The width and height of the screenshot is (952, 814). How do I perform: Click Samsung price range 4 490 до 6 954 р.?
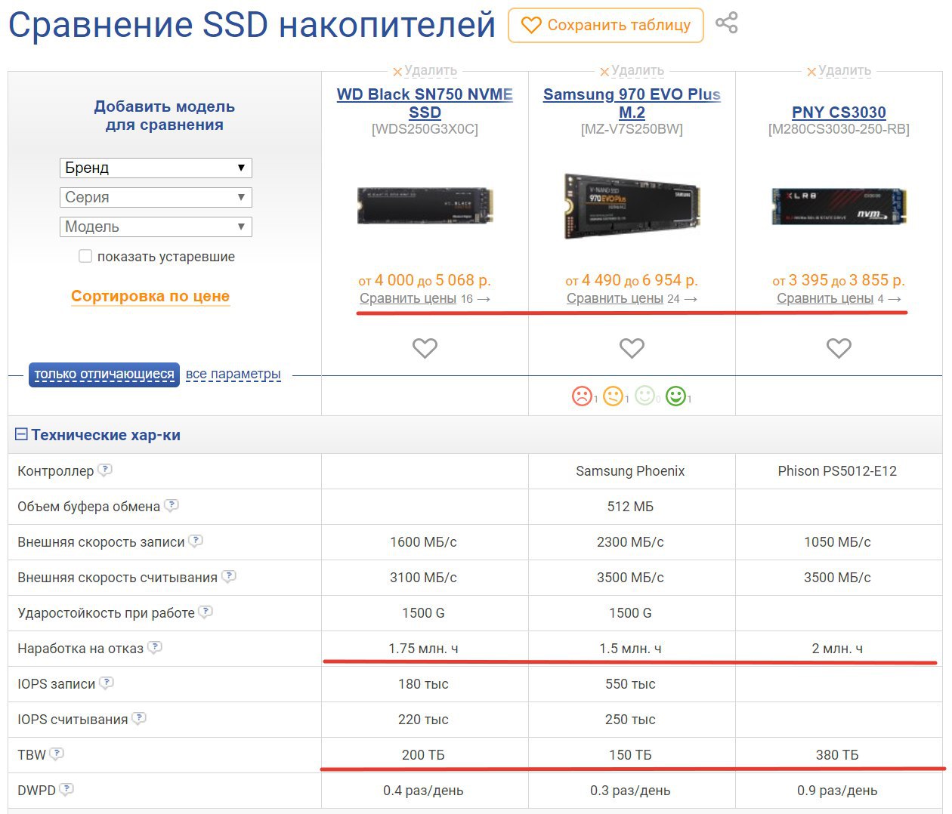pos(632,280)
